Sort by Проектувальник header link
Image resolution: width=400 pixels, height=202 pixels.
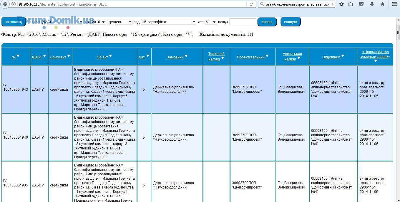tap(250, 57)
